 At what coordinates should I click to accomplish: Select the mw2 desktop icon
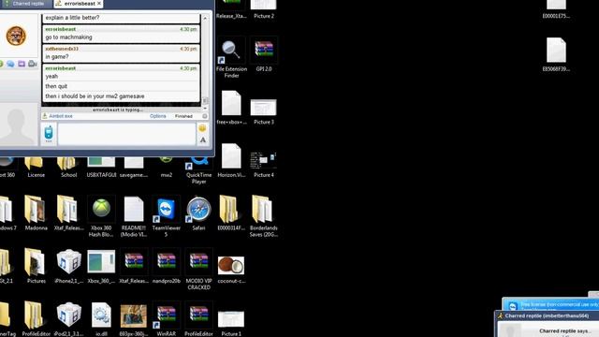click(167, 168)
